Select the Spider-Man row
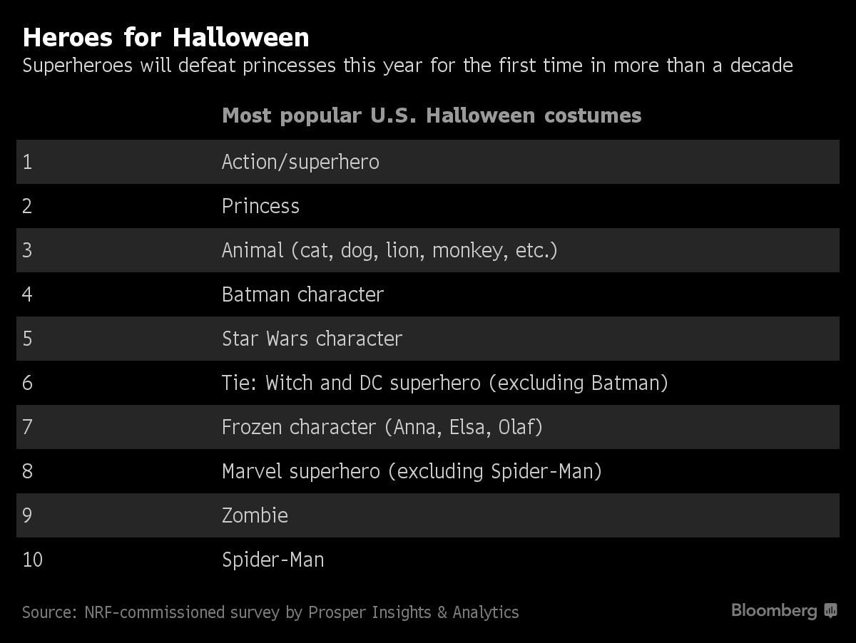The width and height of the screenshot is (856, 643). pos(427,560)
